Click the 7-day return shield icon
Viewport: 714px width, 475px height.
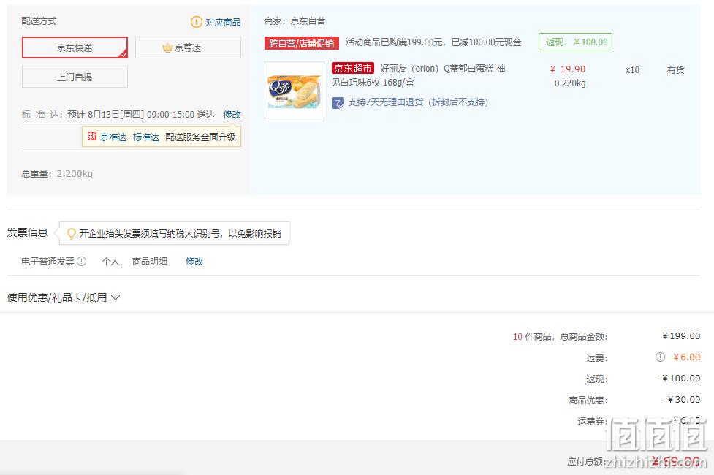coord(338,103)
